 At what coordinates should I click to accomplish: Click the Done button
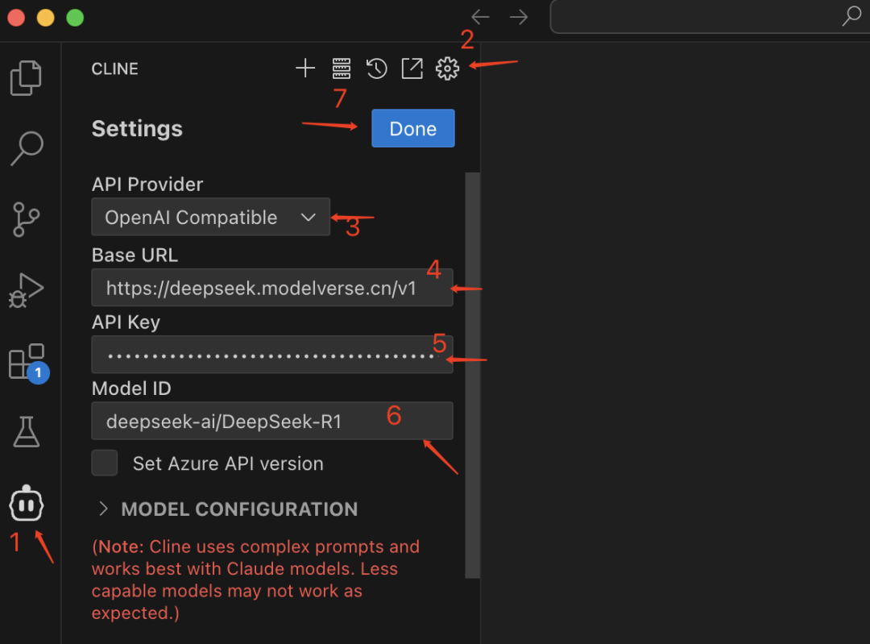point(412,127)
